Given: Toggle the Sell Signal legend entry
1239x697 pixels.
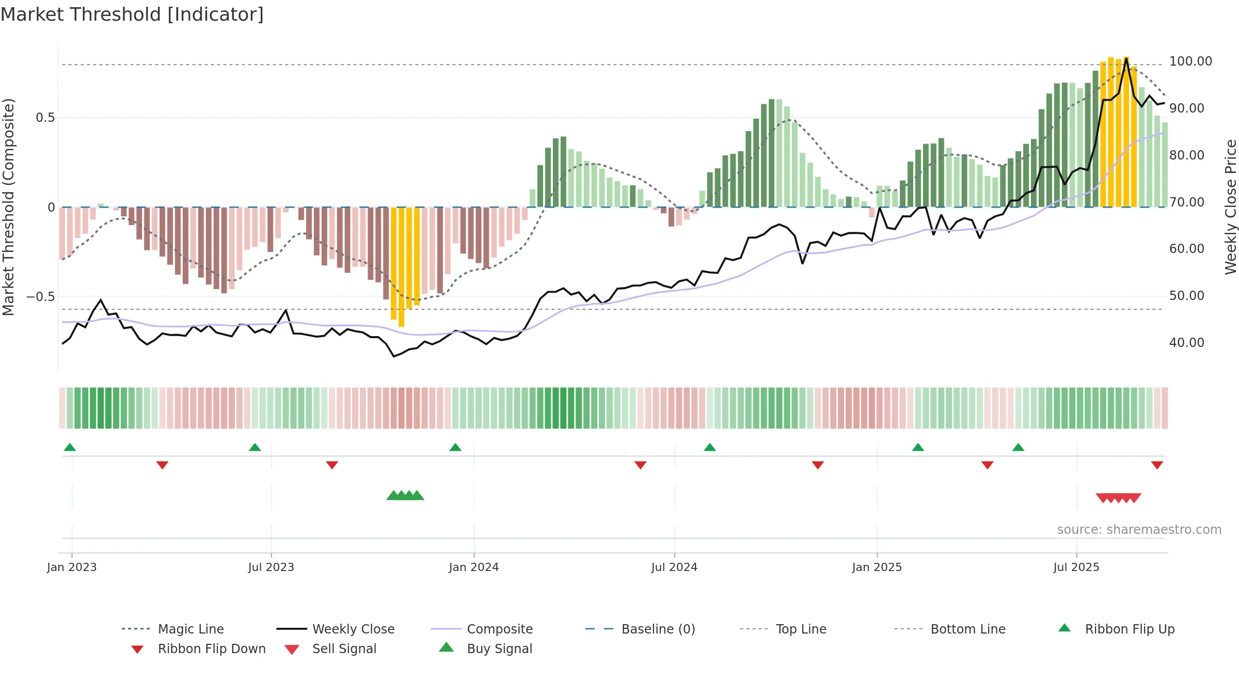Looking at the screenshot, I should 330,648.
